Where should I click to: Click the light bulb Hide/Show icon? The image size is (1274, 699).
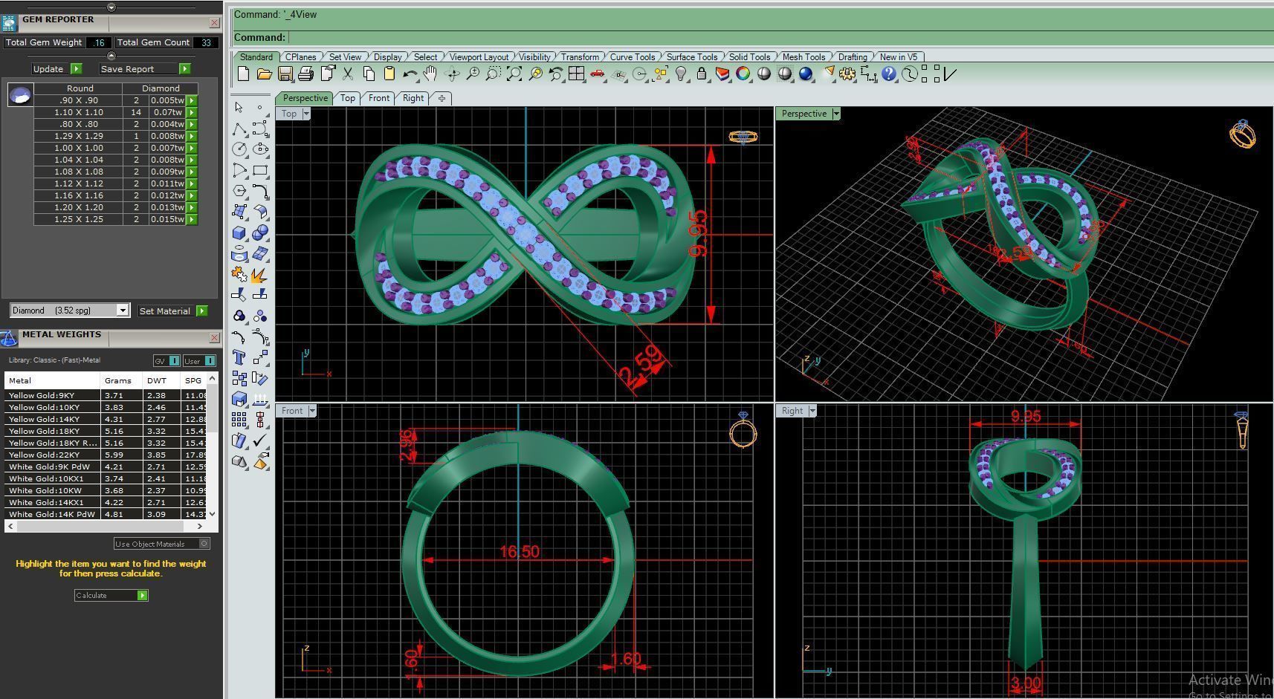(x=681, y=74)
